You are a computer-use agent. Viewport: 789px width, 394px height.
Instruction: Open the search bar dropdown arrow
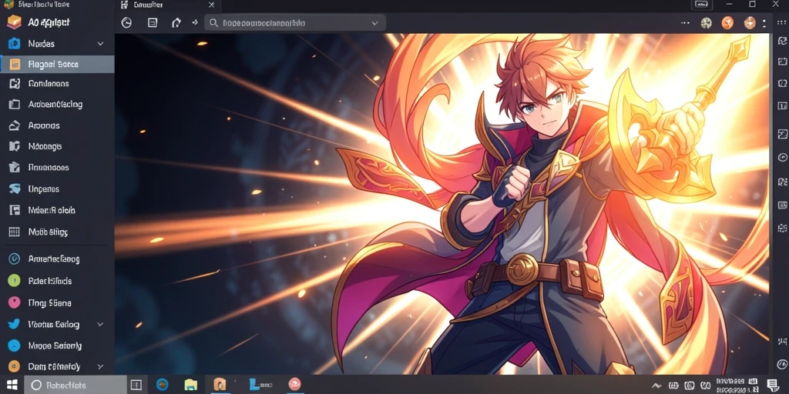(x=374, y=23)
